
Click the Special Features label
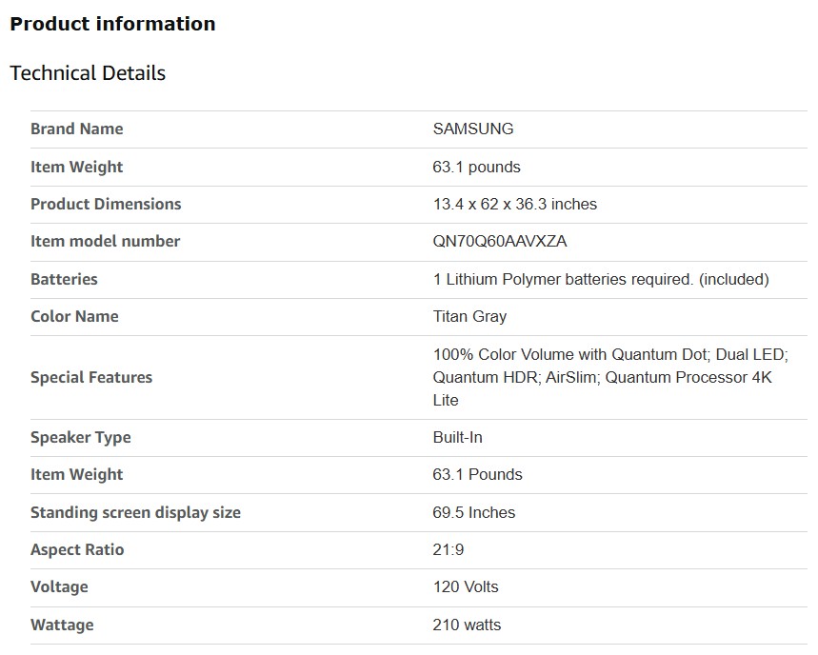click(91, 377)
